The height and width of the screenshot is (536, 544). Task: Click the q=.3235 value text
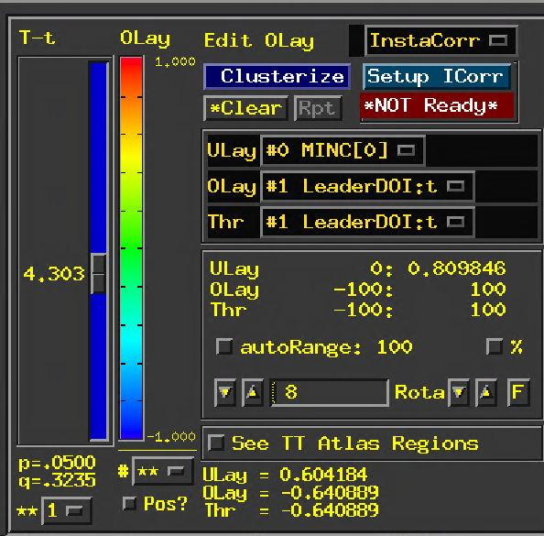click(x=57, y=480)
